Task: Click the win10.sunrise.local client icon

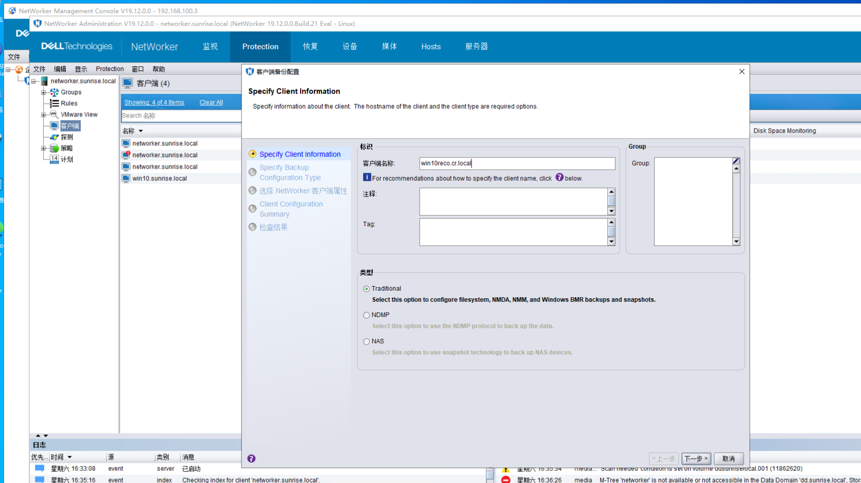Action: [x=126, y=178]
